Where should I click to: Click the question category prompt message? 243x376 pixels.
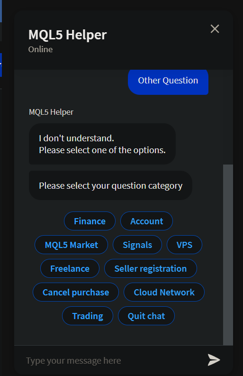coord(110,185)
